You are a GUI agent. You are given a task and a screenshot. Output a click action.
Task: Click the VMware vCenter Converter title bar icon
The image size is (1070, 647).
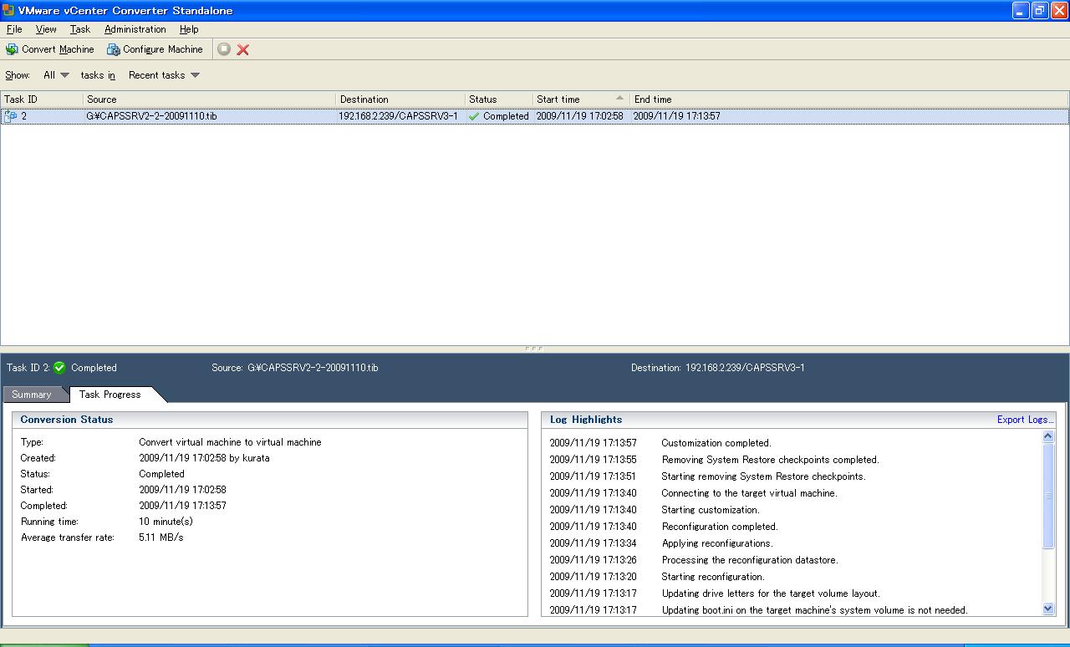coord(8,10)
